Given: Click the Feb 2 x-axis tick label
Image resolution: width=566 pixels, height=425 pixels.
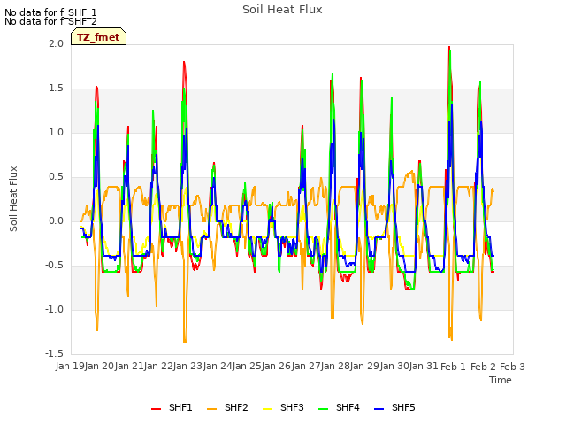Looking at the screenshot, I should [483, 367].
